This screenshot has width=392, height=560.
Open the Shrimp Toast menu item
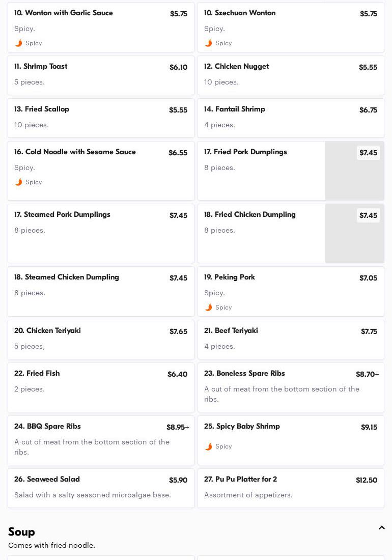101,75
